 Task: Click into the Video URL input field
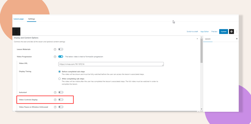click(111, 64)
